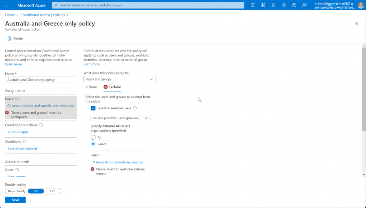Go to Conditional Access | Policies breadcrumb
The width and height of the screenshot is (366, 208).
click(43, 15)
